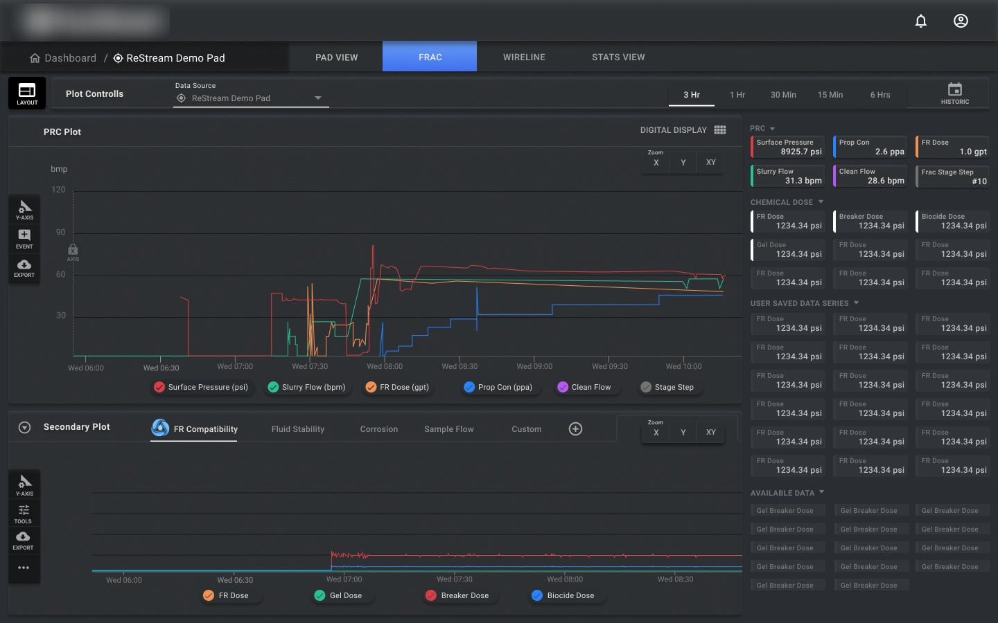Open the Data Source dropdown
This screenshot has height=623, width=998.
click(x=251, y=98)
